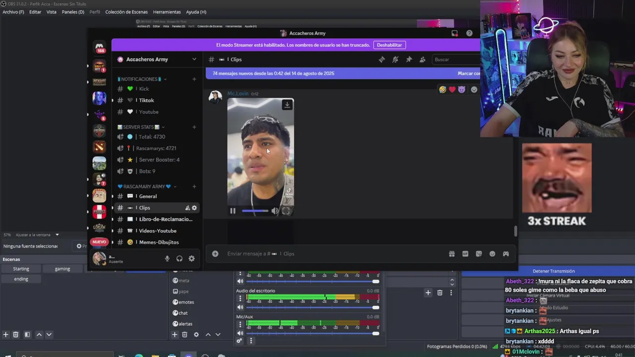Open the gift icon in message bar
Image resolution: width=635 pixels, height=357 pixels.
click(x=452, y=253)
